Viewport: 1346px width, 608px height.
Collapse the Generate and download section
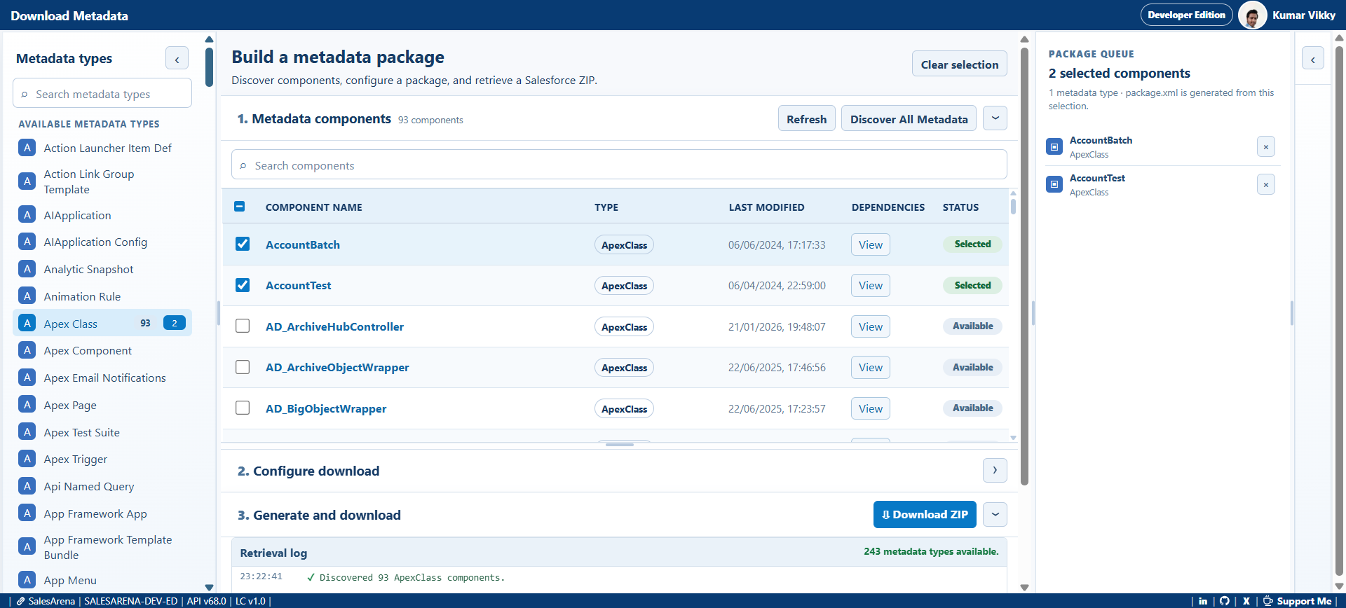tap(995, 514)
